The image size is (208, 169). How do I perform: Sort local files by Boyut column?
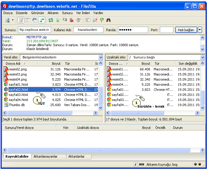[x=50, y=64]
